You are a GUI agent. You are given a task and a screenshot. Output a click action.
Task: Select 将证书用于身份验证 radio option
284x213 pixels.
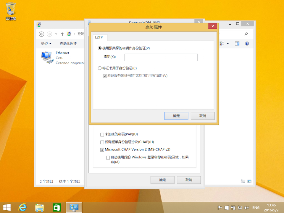point(117,68)
